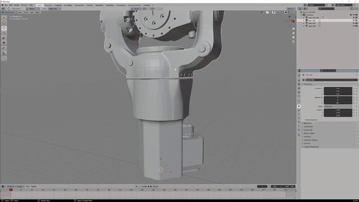Expand the Custom Properties panel
Screen dimensions: 359x202
(311, 147)
